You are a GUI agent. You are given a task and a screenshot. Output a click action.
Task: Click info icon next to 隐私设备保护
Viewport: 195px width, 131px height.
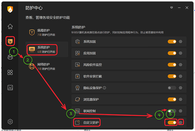pyautogui.click(x=105, y=88)
